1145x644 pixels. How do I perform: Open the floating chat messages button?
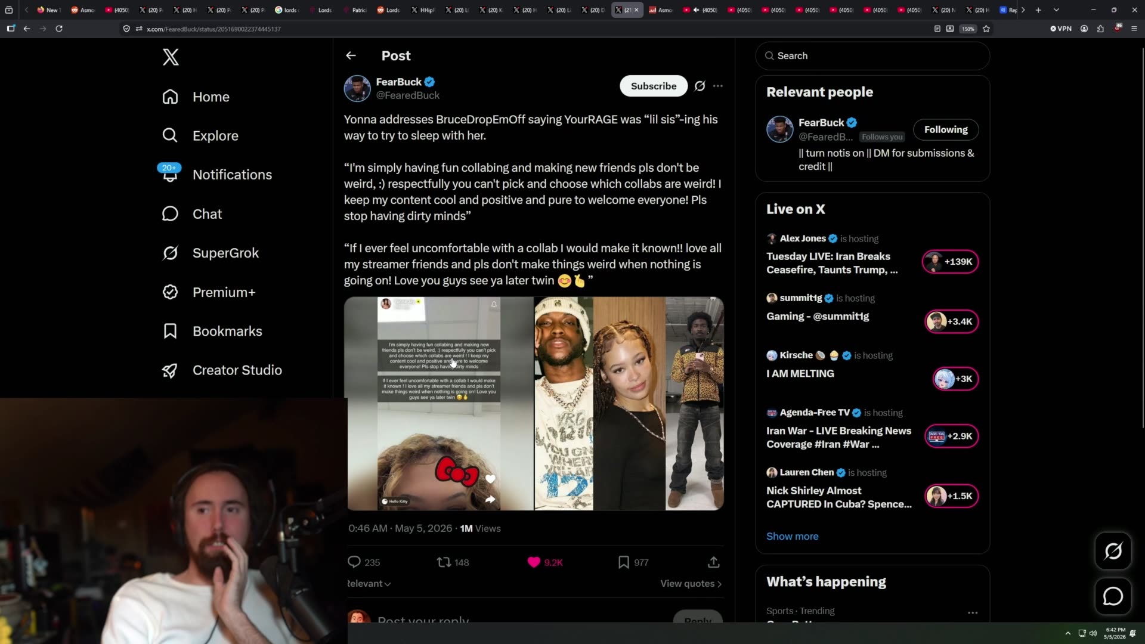[1113, 596]
